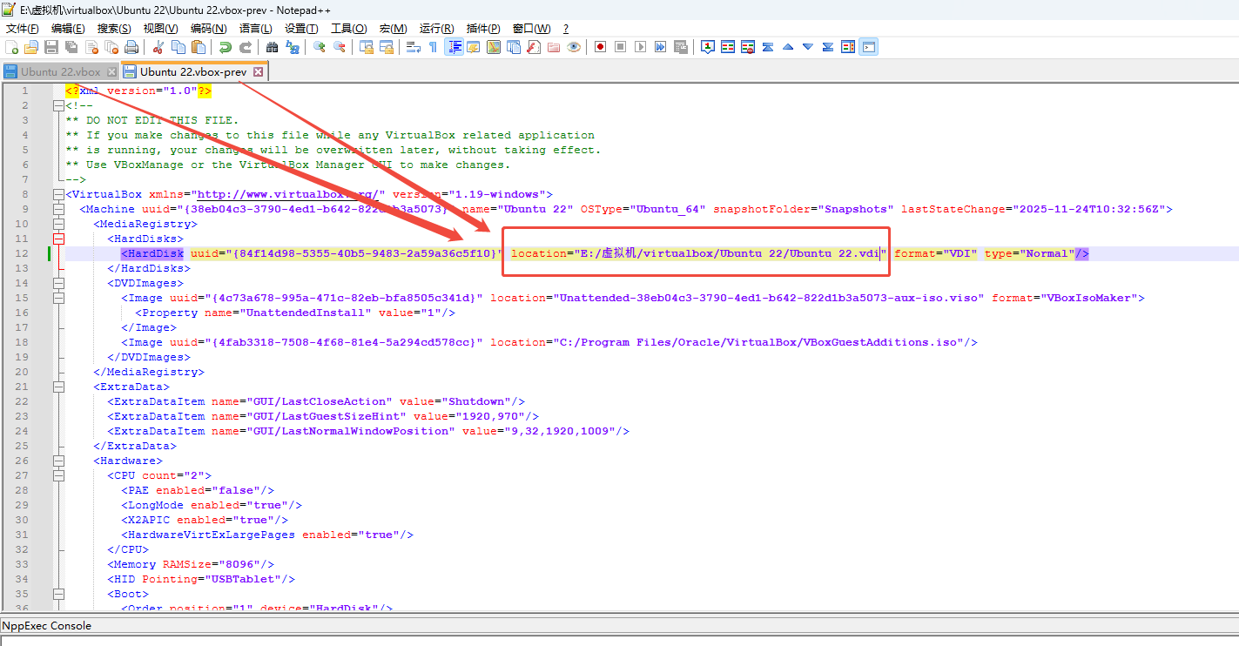Click line number 12 in the margin
Viewport: 1239px width, 646px height.
pyautogui.click(x=24, y=253)
